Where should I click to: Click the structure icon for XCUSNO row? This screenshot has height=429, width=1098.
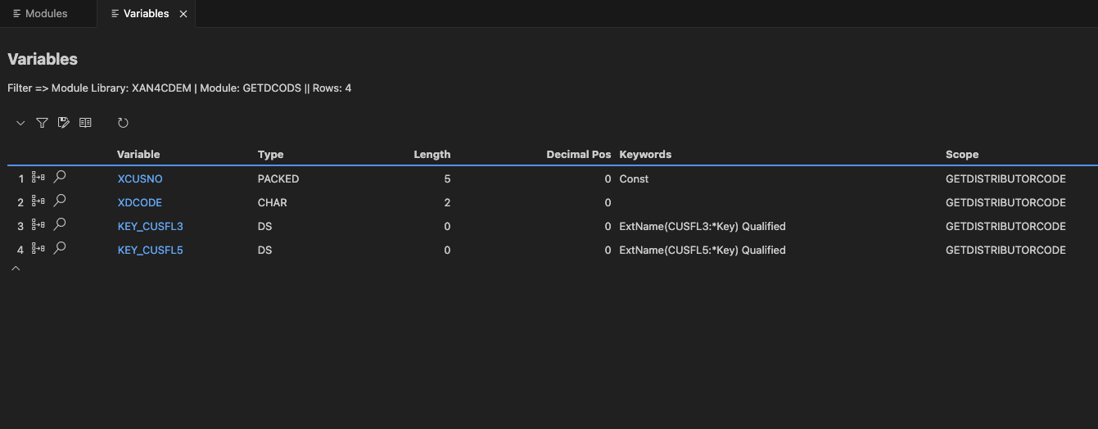tap(38, 178)
